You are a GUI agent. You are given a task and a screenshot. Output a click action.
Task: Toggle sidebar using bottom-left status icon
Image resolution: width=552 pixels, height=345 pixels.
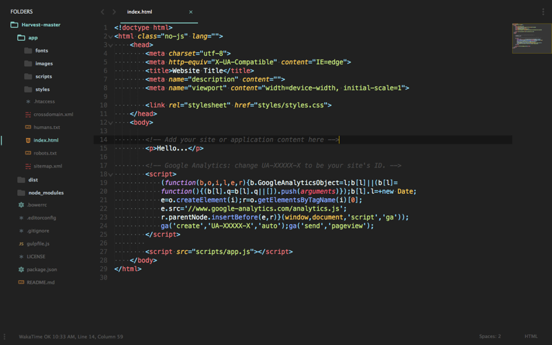coord(5,337)
